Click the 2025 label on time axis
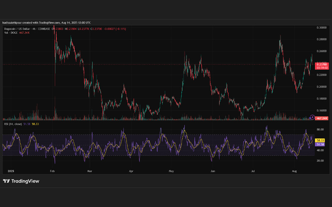332x207 pixels. click(11, 171)
